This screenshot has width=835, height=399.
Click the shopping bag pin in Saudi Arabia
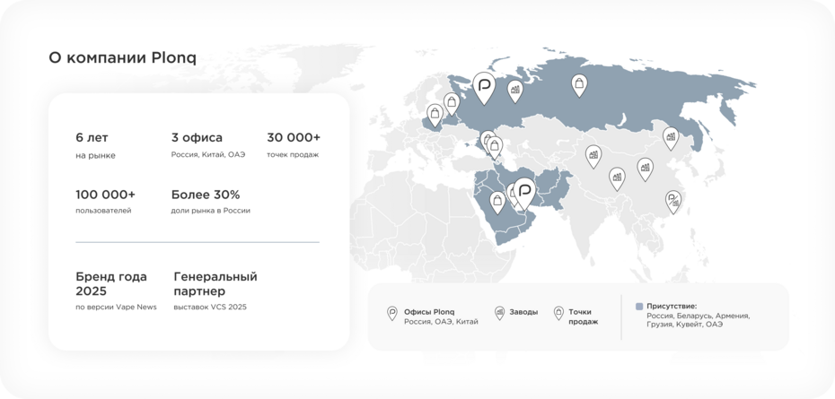click(497, 203)
